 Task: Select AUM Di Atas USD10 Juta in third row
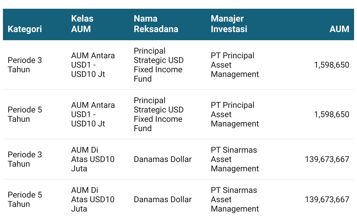93,159
